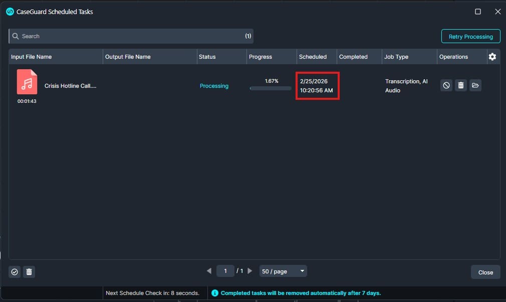Image resolution: width=506 pixels, height=302 pixels.
Task: Click the search magnifier icon
Action: click(16, 36)
